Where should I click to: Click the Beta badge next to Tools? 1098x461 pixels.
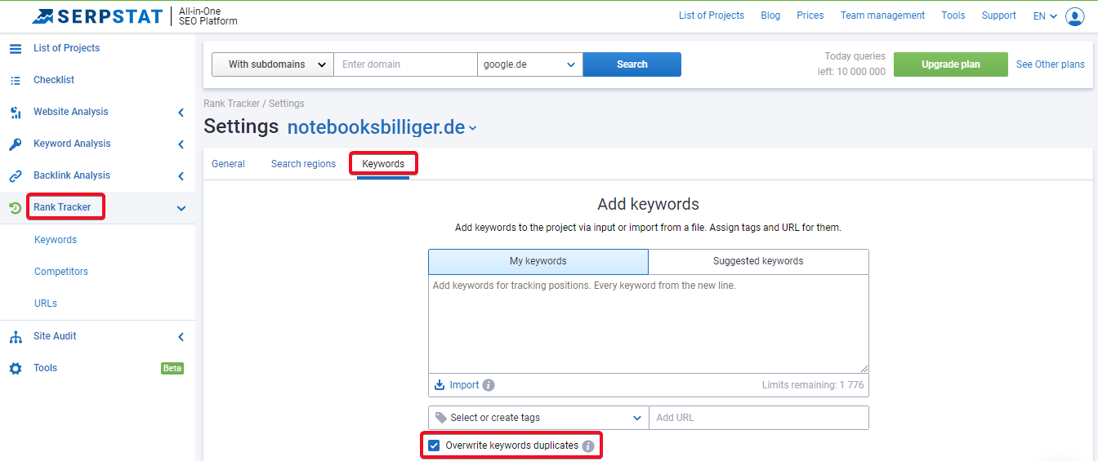coord(172,368)
